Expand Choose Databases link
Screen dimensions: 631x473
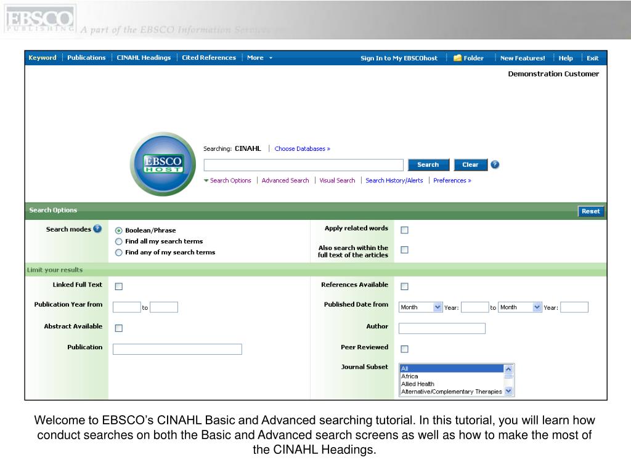[x=302, y=149]
